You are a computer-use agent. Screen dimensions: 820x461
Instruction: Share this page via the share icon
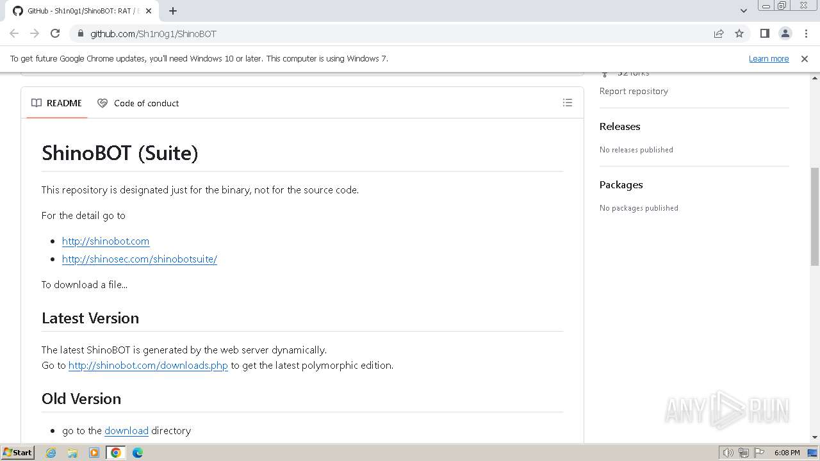point(719,33)
